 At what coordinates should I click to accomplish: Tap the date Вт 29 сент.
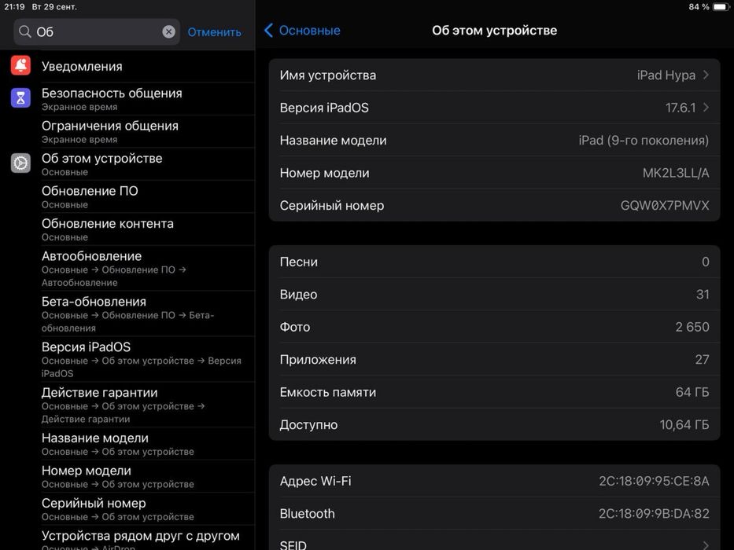(54, 7)
